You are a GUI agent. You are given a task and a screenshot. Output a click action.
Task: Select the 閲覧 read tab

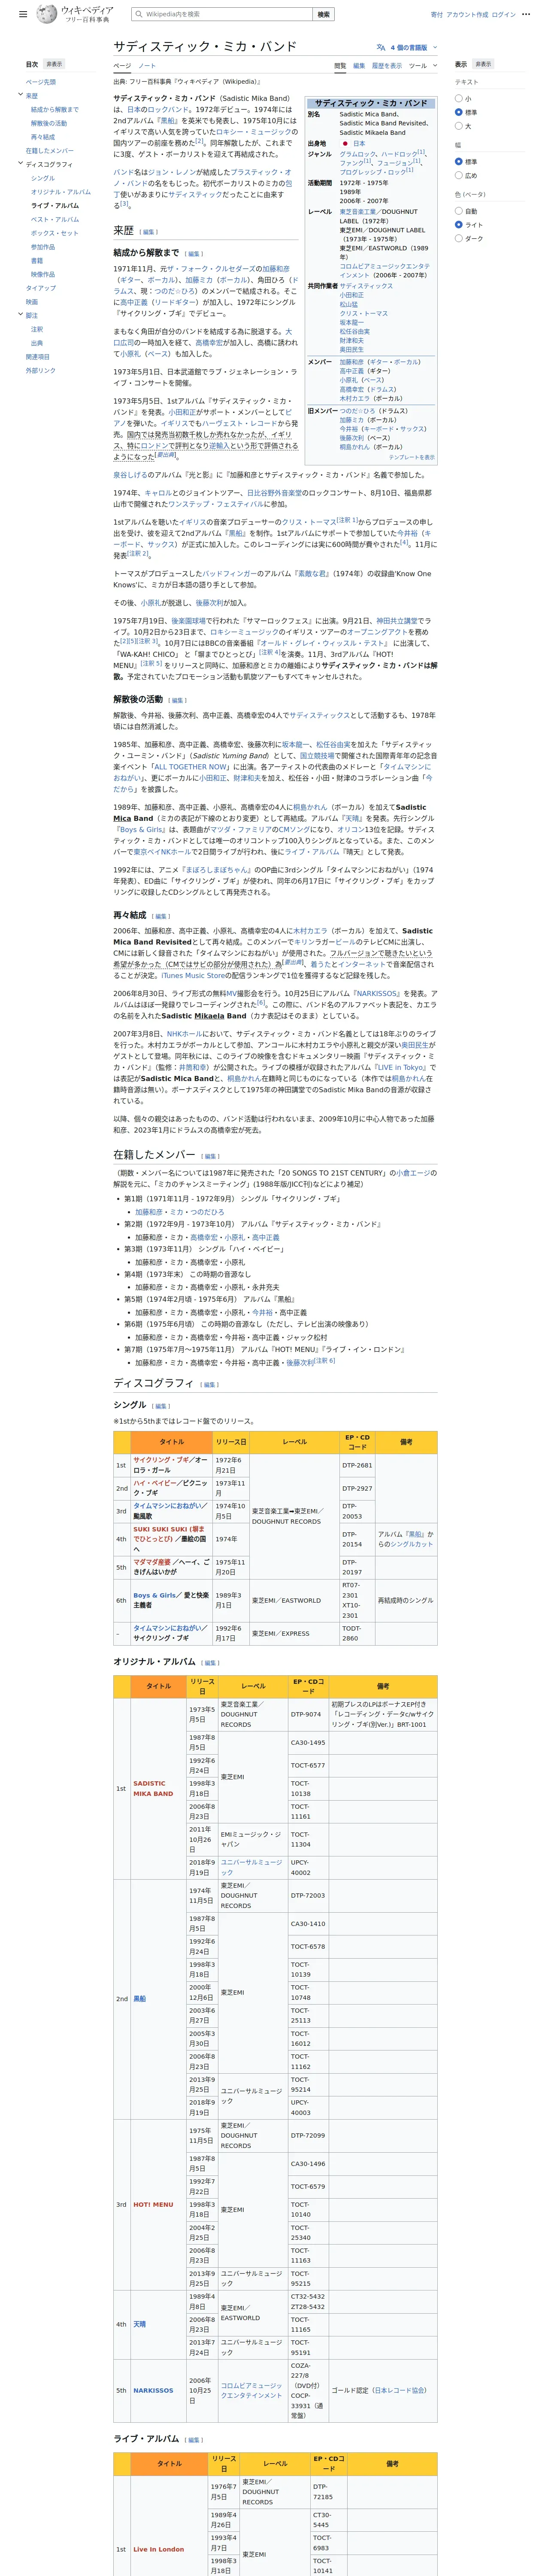click(340, 66)
